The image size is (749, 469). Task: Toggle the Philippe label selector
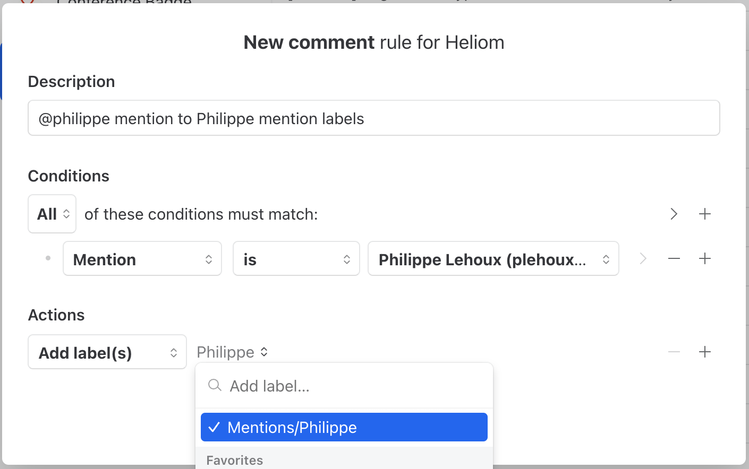tap(233, 352)
